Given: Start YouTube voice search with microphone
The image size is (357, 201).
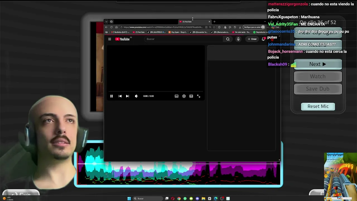Looking at the screenshot, I should click(x=238, y=39).
